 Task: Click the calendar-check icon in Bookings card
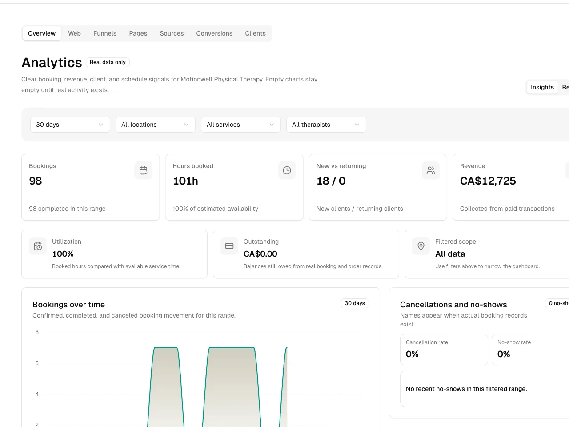click(143, 170)
